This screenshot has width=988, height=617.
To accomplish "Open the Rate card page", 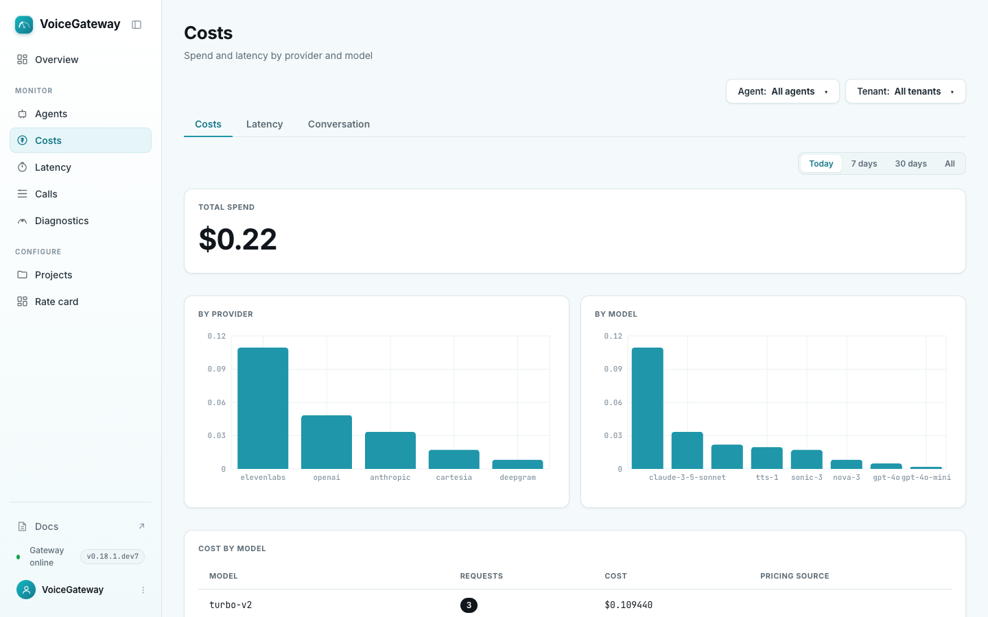I will (80, 302).
